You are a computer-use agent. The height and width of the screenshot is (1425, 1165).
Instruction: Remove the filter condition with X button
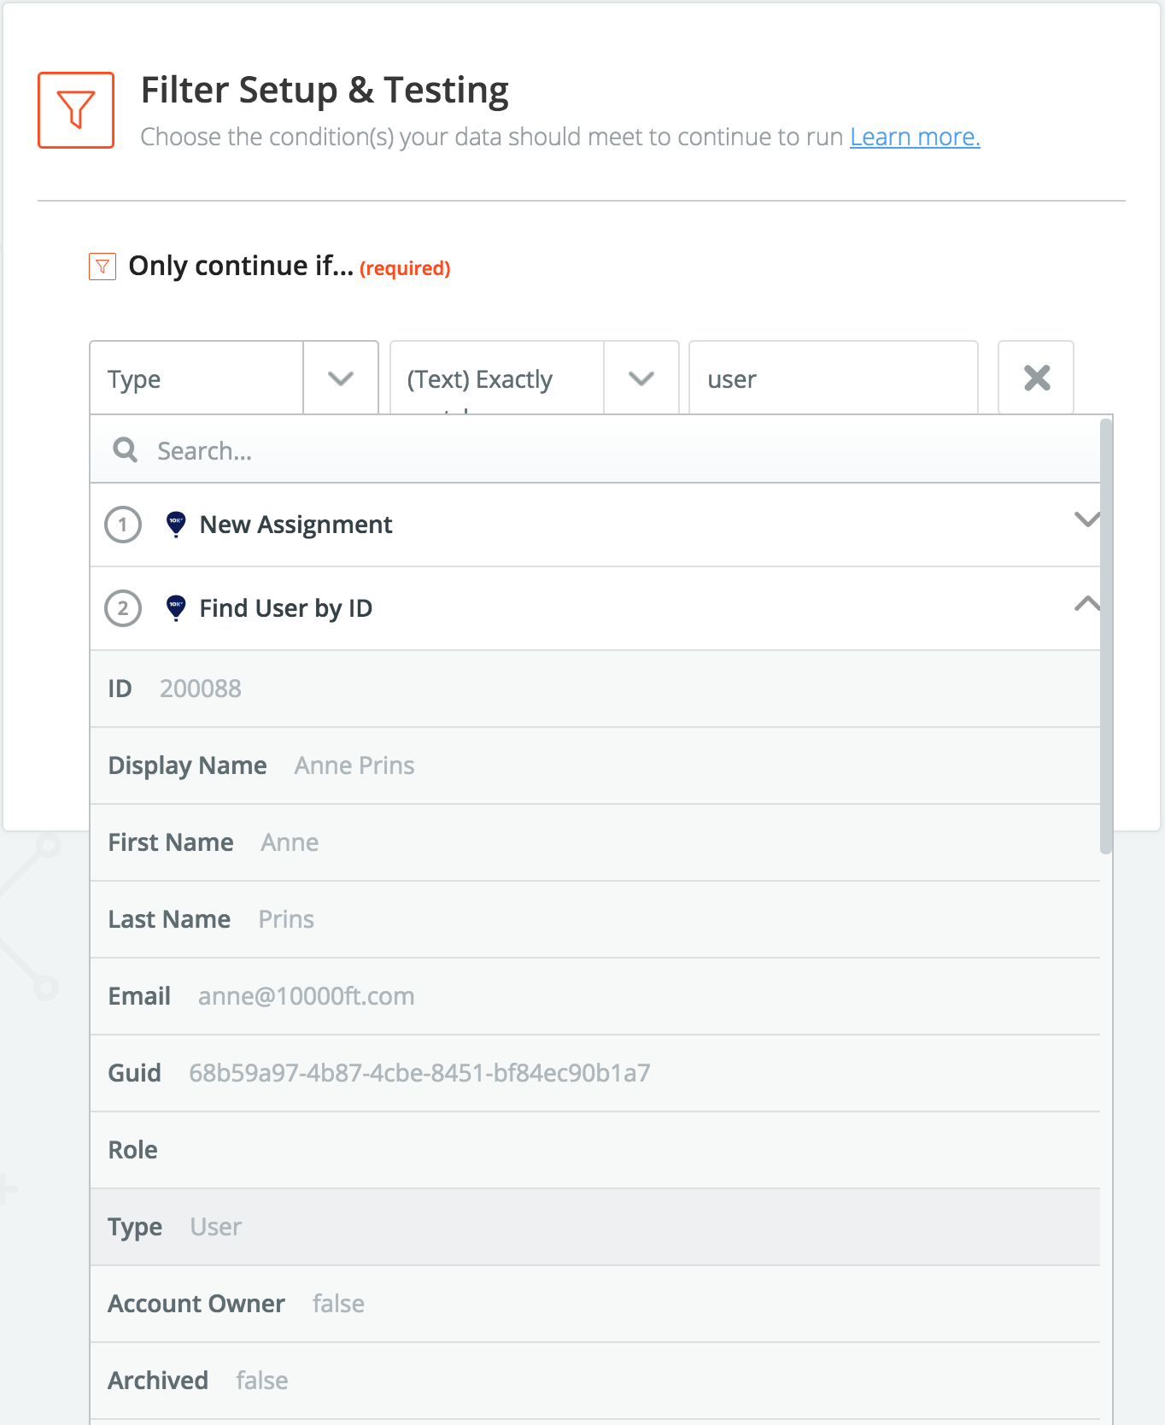click(x=1036, y=378)
